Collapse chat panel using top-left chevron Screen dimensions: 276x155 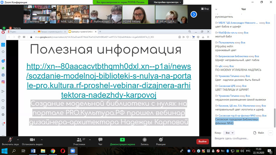point(216,9)
